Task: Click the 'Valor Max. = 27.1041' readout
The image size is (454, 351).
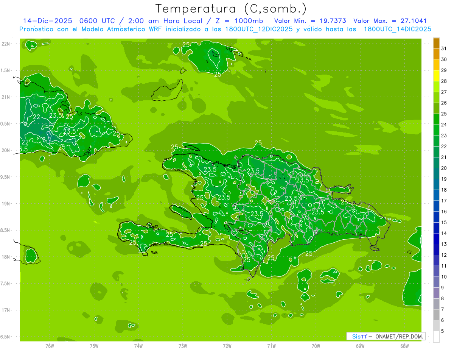Action: click(390, 21)
